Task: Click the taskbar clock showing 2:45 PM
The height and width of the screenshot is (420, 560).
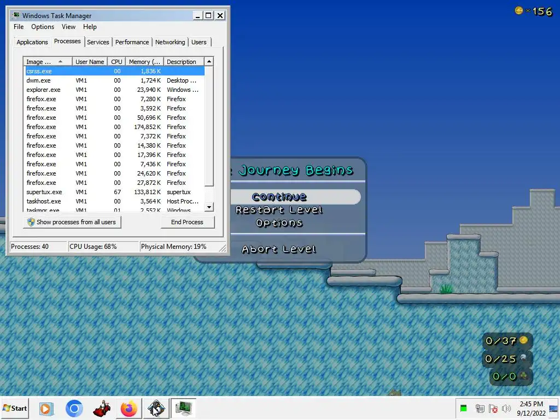Action: point(531,408)
